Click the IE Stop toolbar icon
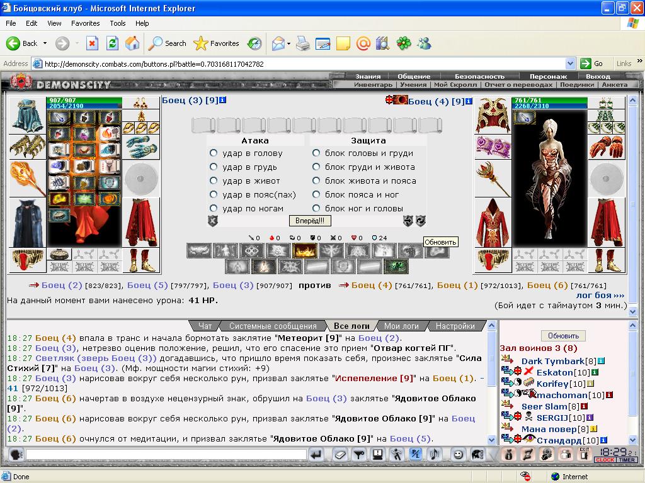Screen dimensions: 645x483 (x=92, y=43)
